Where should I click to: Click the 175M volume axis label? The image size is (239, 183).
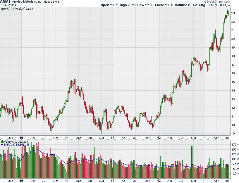coord(235,144)
